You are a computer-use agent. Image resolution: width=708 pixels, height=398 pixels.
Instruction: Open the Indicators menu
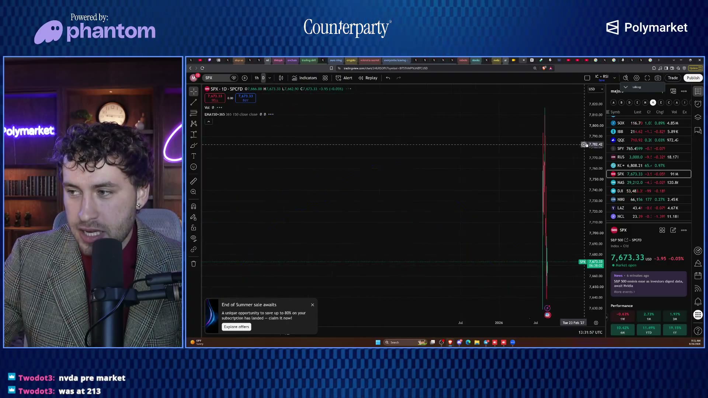click(305, 78)
